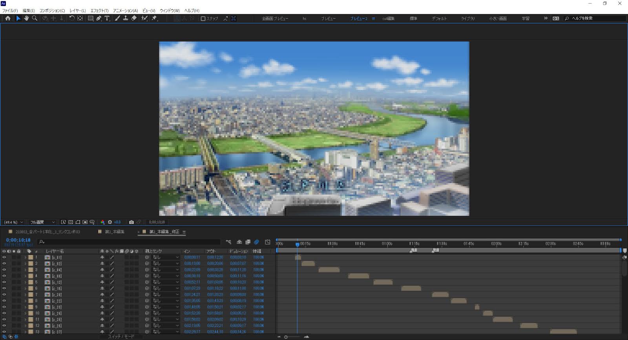The width and height of the screenshot is (628, 340).
Task: Open the ファイル(F) menu
Action: point(10,11)
